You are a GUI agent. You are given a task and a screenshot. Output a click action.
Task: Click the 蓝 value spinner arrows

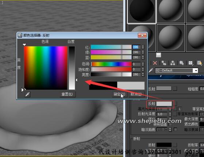(x=143, y=57)
